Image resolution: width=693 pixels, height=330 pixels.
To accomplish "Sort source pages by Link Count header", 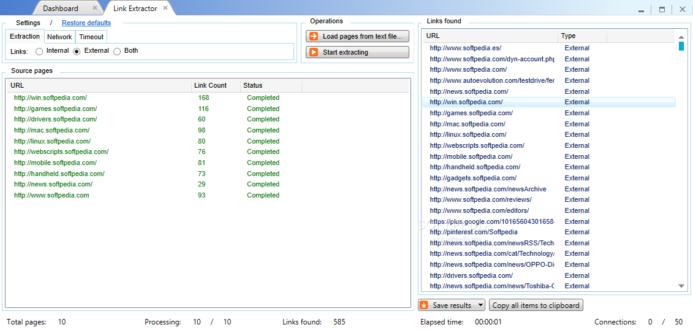I will coord(216,85).
